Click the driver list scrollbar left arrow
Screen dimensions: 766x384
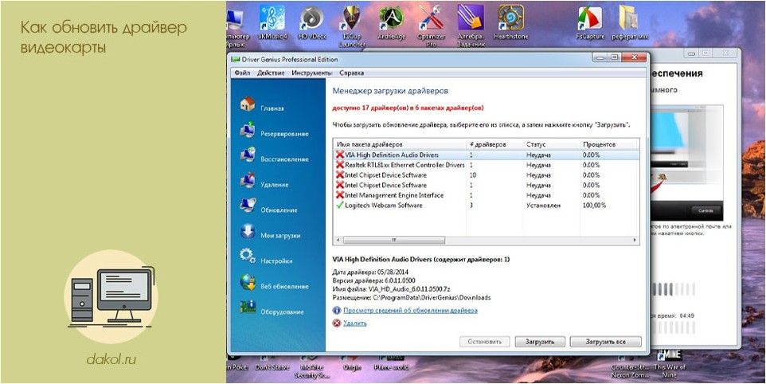click(337, 240)
